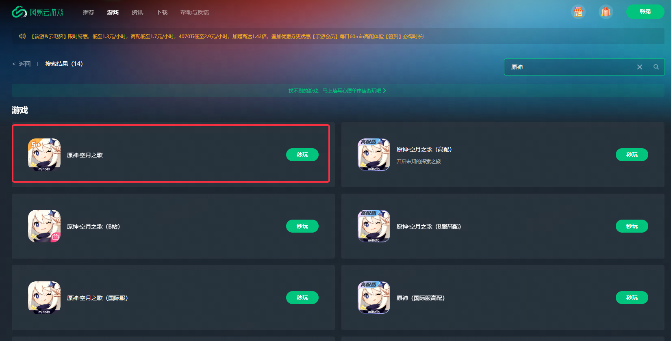Click the magnifier search icon
Viewport: 671px width, 341px height.
pyautogui.click(x=656, y=67)
